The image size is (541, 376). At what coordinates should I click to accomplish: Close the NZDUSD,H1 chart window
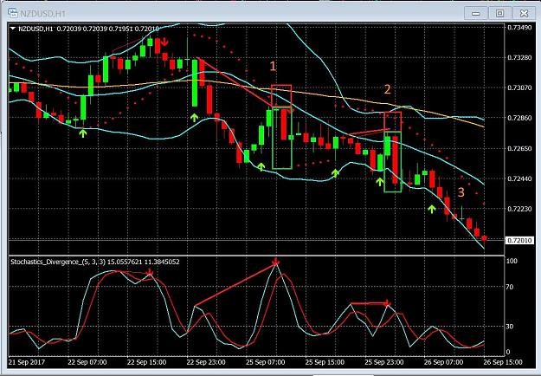(x=524, y=14)
